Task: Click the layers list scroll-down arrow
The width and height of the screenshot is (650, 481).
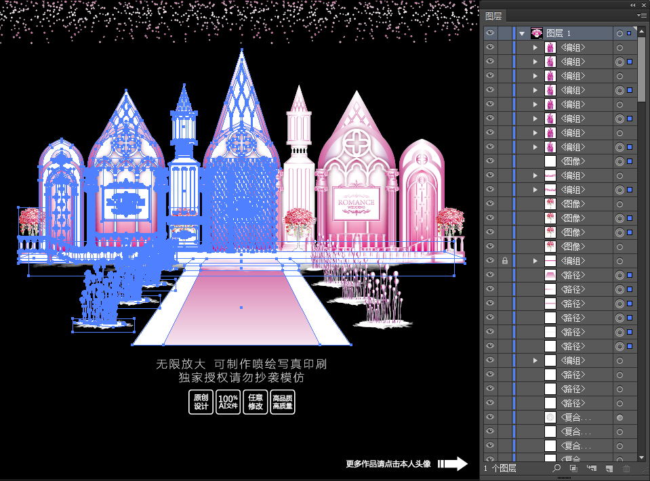Action: click(642, 457)
